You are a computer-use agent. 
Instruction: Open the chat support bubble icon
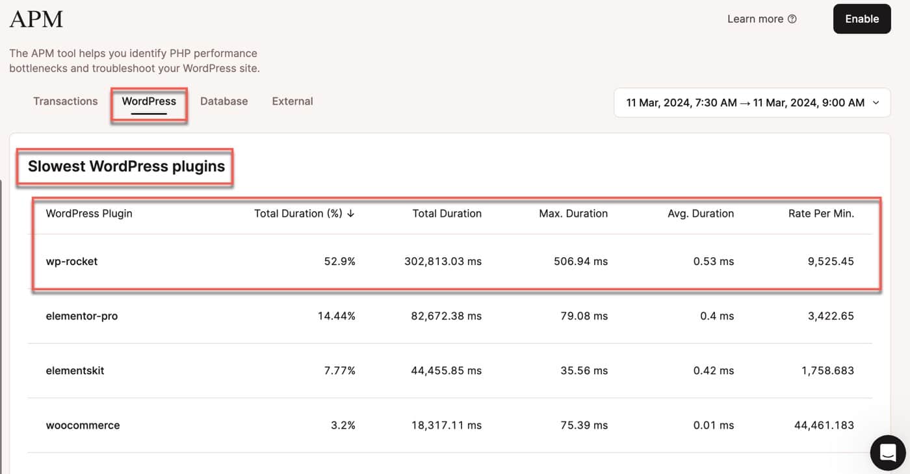[888, 453]
